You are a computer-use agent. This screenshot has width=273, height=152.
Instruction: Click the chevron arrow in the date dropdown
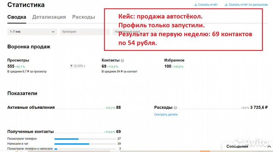[53, 32]
